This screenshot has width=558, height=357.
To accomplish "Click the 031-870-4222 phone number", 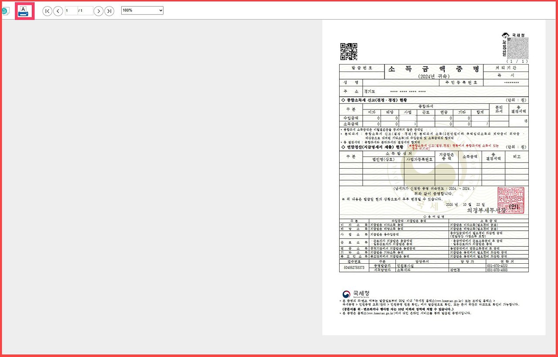I will point(497,265).
